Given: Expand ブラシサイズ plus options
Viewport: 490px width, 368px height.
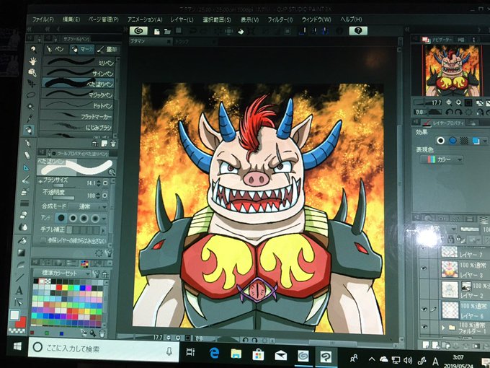Looking at the screenshot, I should coord(40,181).
